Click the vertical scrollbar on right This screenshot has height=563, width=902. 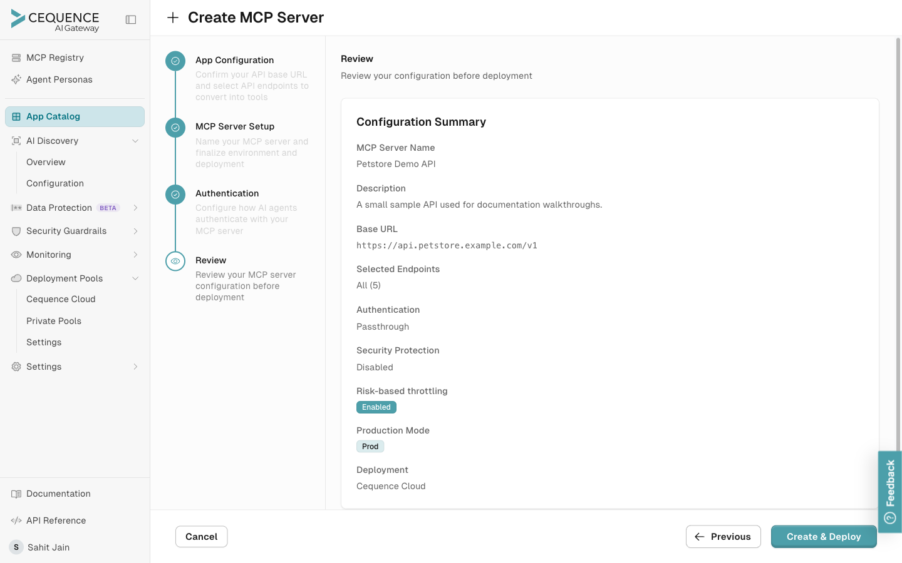(x=898, y=245)
